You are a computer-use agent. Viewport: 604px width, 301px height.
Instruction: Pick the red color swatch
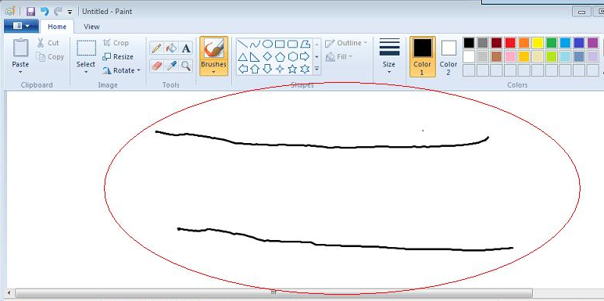pos(510,43)
